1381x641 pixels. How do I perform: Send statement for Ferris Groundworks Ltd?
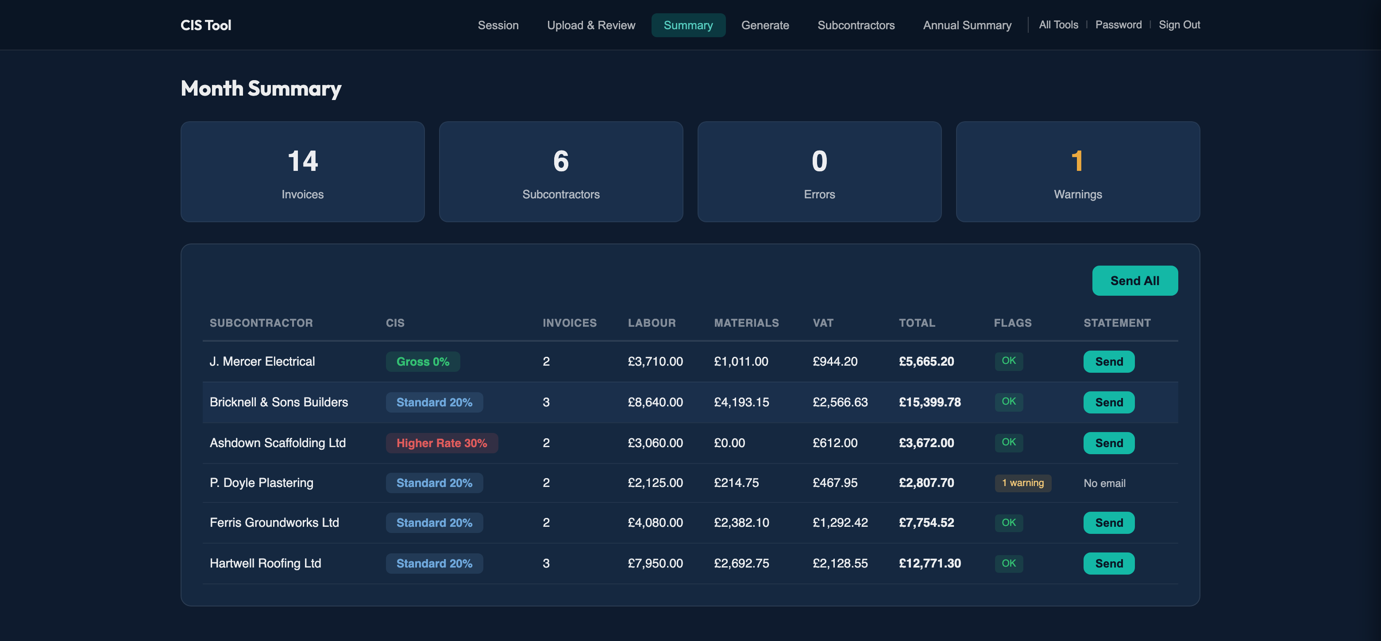coord(1109,523)
